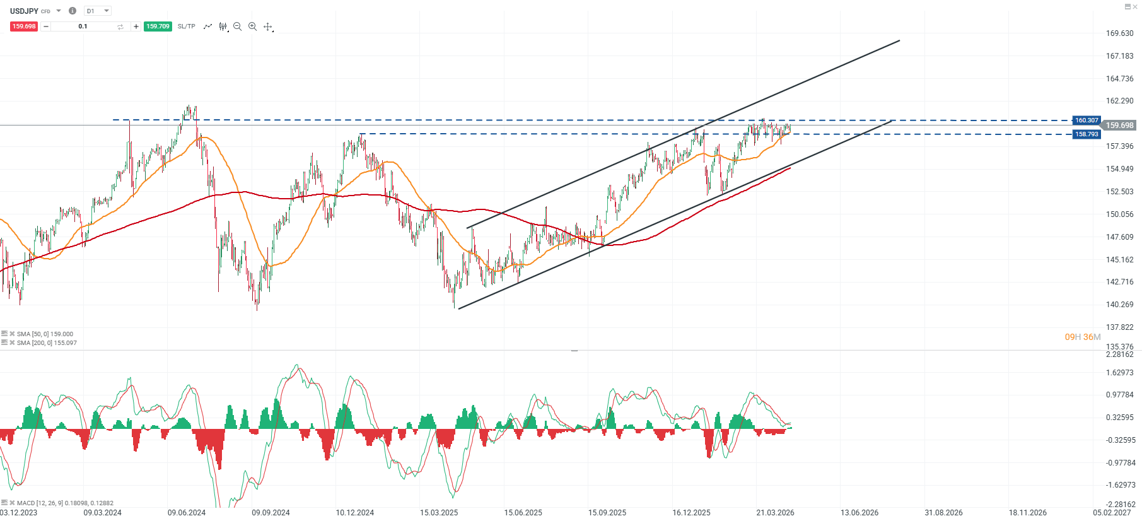Activate the crosshair move tool

pyautogui.click(x=268, y=26)
